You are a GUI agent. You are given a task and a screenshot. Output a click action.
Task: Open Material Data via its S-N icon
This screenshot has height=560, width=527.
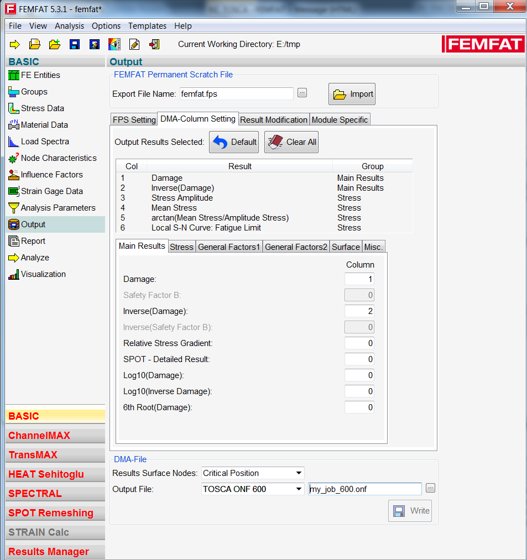[14, 125]
